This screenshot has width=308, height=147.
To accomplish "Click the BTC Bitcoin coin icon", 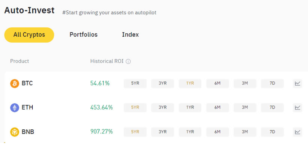I will (15, 83).
